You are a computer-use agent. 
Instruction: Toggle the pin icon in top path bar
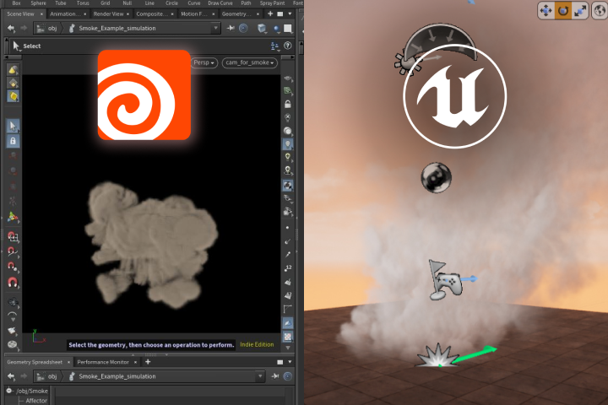point(231,28)
